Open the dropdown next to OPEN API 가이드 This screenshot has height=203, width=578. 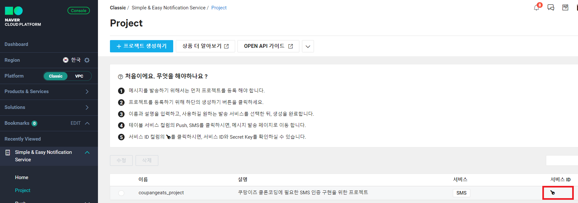[308, 46]
